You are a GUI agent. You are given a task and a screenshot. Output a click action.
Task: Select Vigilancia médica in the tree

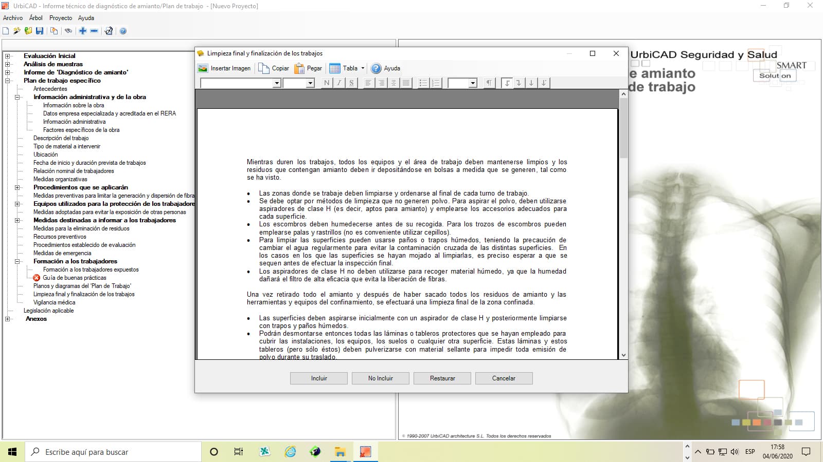click(x=55, y=302)
